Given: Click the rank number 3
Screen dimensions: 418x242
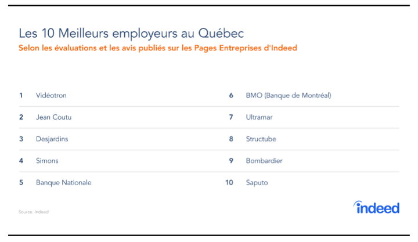Looking at the screenshot, I should click(21, 139).
